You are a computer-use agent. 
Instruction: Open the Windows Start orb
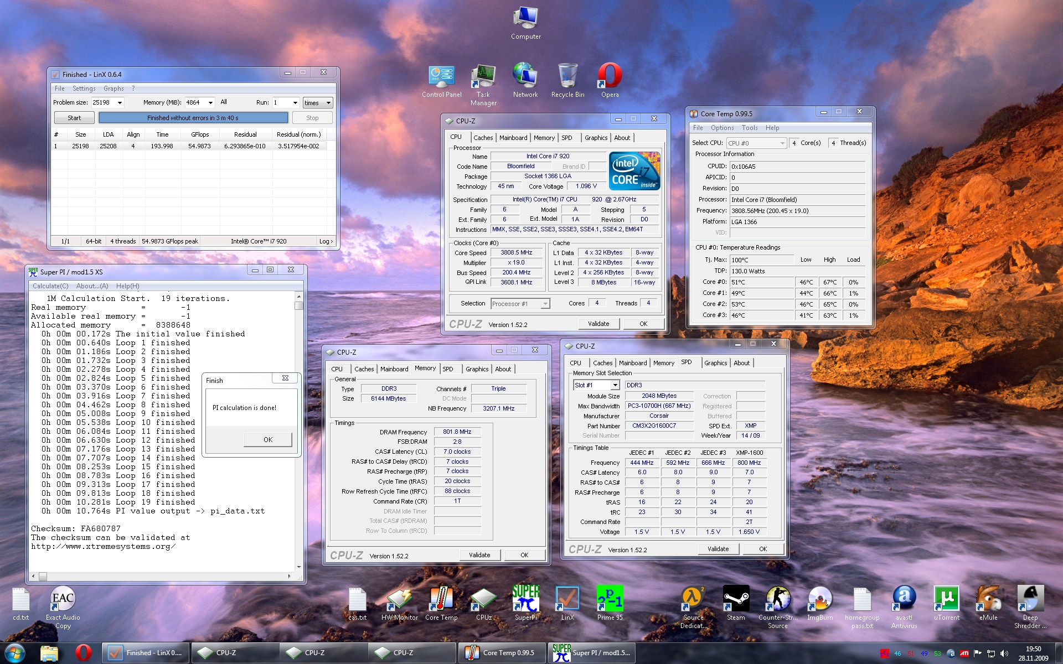tap(15, 653)
